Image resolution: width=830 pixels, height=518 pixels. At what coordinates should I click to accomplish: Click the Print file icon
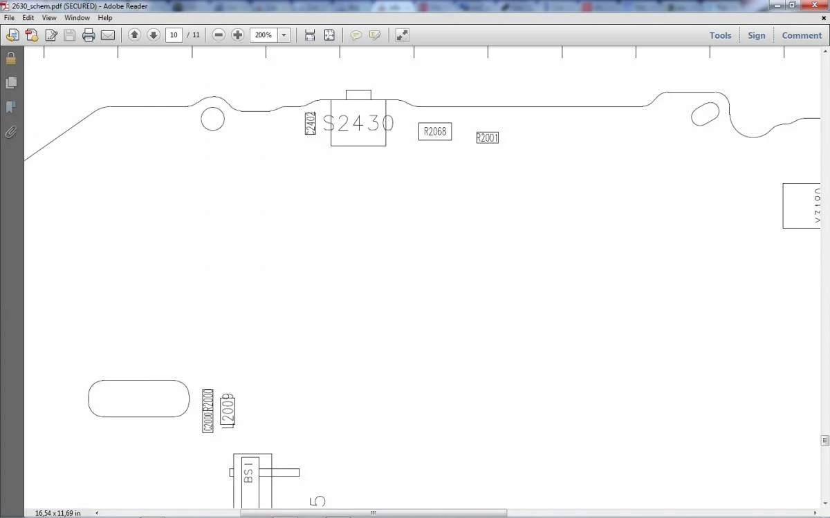pyautogui.click(x=89, y=35)
